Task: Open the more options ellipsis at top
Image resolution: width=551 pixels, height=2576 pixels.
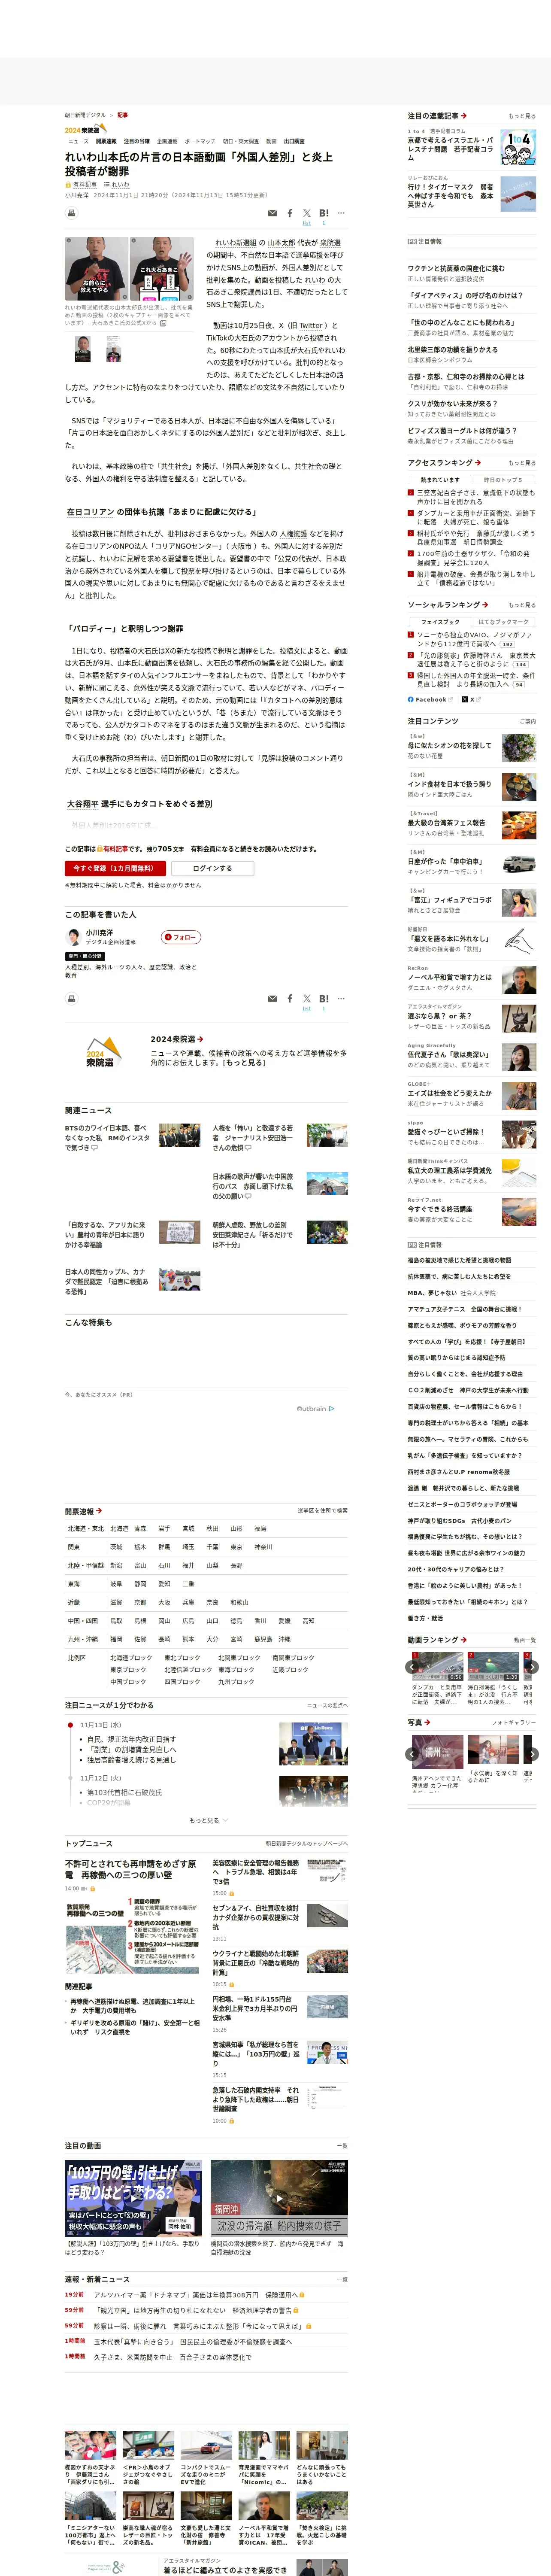Action: (341, 213)
